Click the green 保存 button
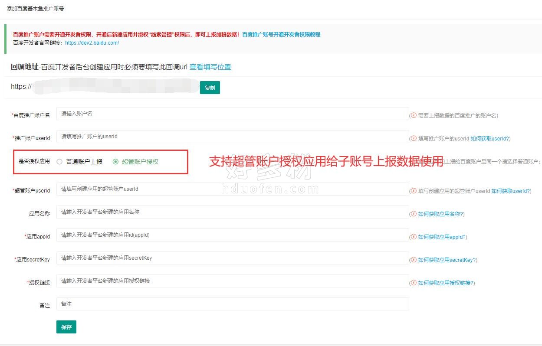The height and width of the screenshot is (346, 542). [66, 327]
